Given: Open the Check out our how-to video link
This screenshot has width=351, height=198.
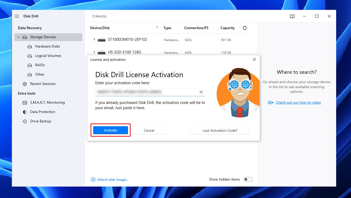Looking at the screenshot, I should tap(298, 103).
